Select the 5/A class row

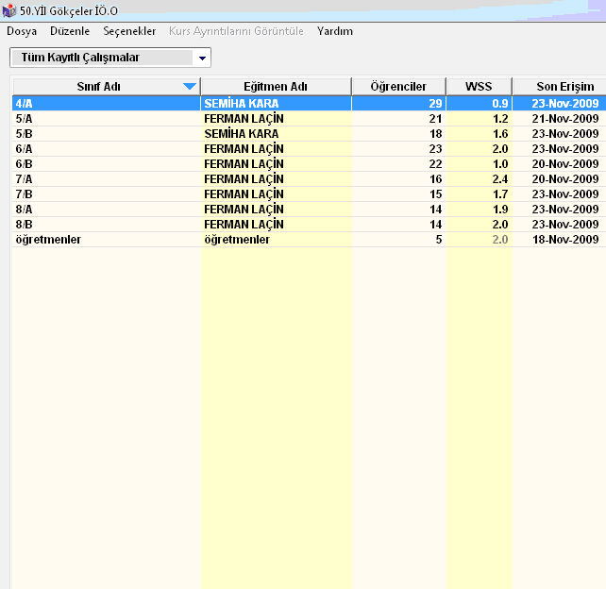(309, 119)
